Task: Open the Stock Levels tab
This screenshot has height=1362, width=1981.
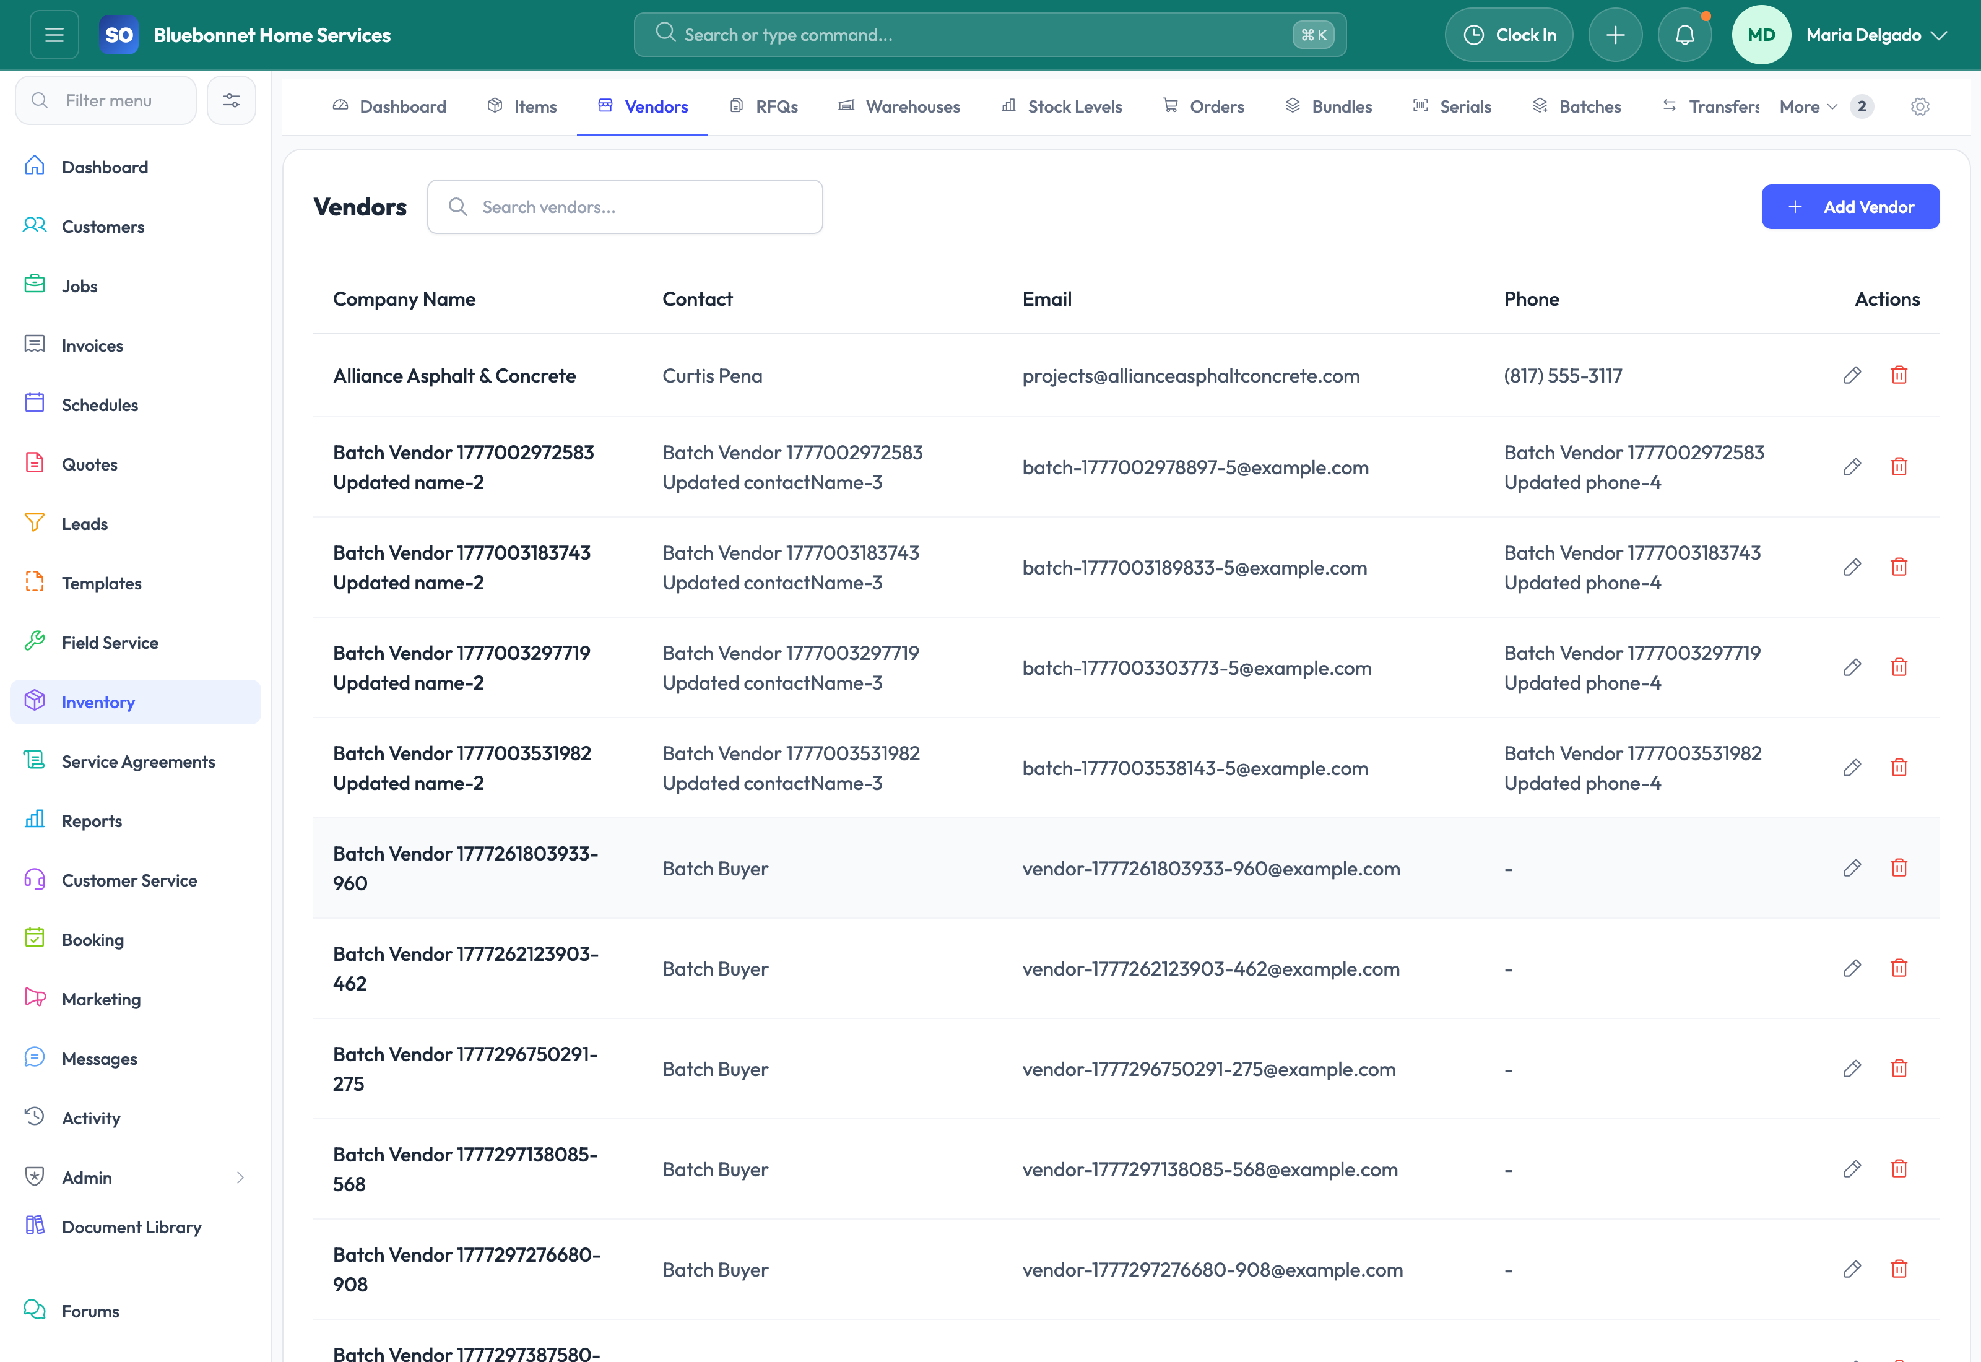Action: (x=1061, y=106)
